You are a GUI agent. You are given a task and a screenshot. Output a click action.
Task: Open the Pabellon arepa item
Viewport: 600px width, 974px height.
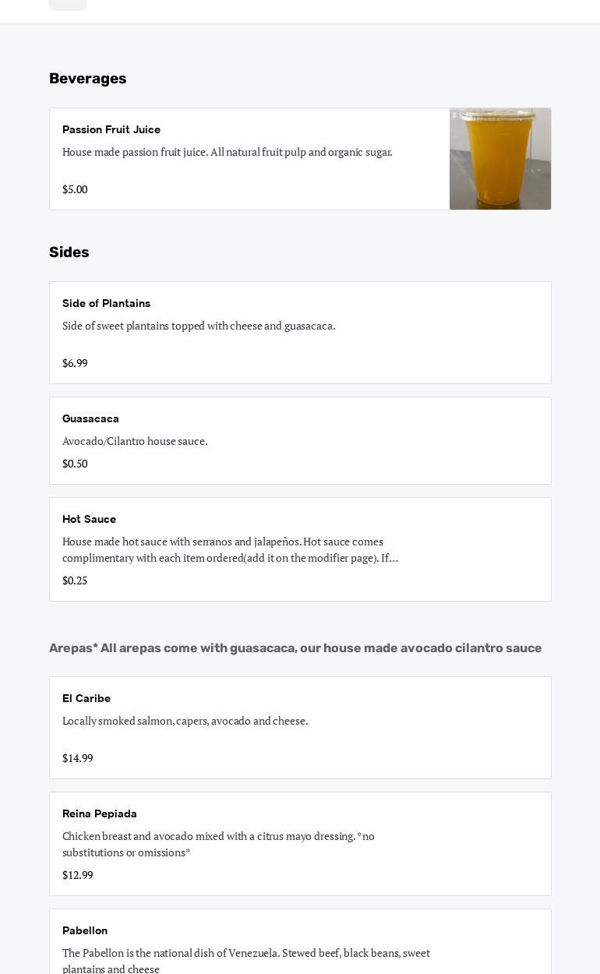300,941
